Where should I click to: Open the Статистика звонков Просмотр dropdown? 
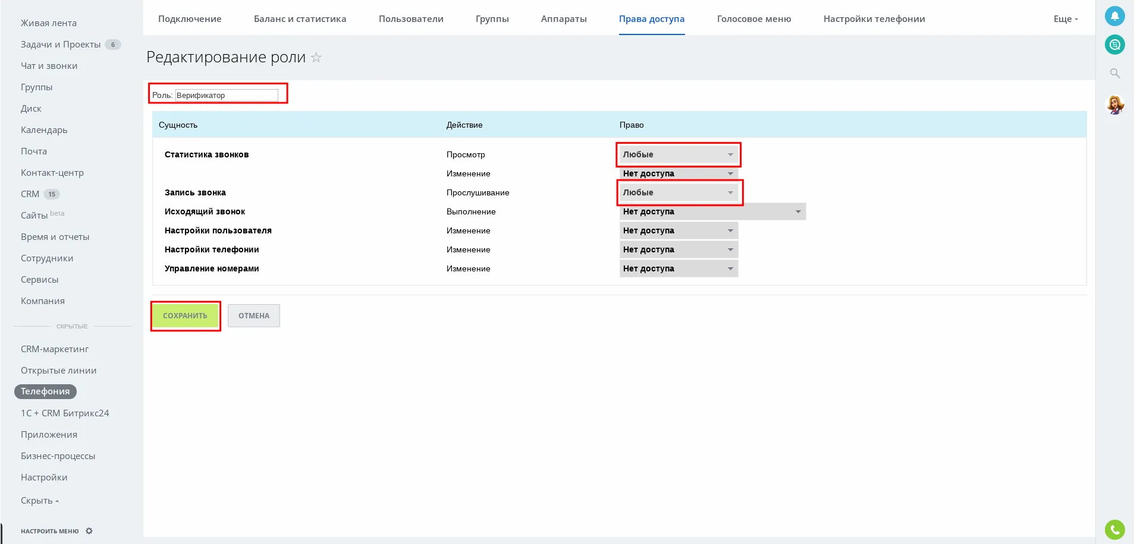click(x=678, y=154)
